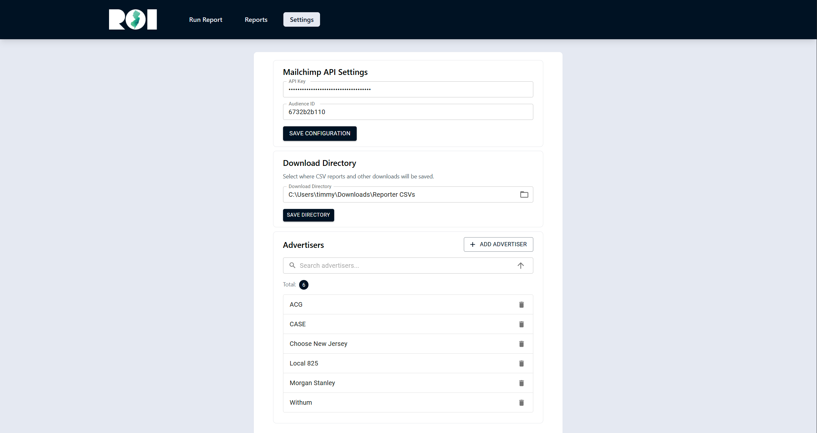Click the total count badge 6
This screenshot has height=433, width=817.
click(304, 285)
